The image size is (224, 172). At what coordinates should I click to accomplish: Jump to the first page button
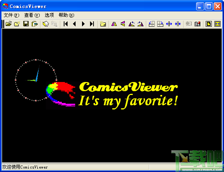66,24
